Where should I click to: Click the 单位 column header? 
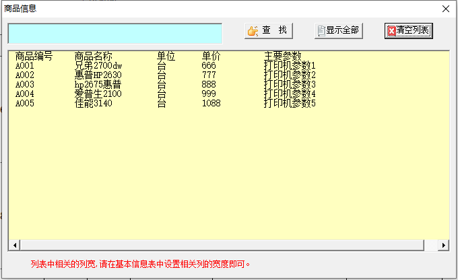(x=166, y=56)
